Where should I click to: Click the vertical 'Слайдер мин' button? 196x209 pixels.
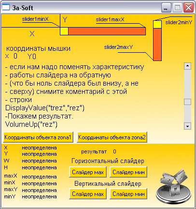click(128, 194)
